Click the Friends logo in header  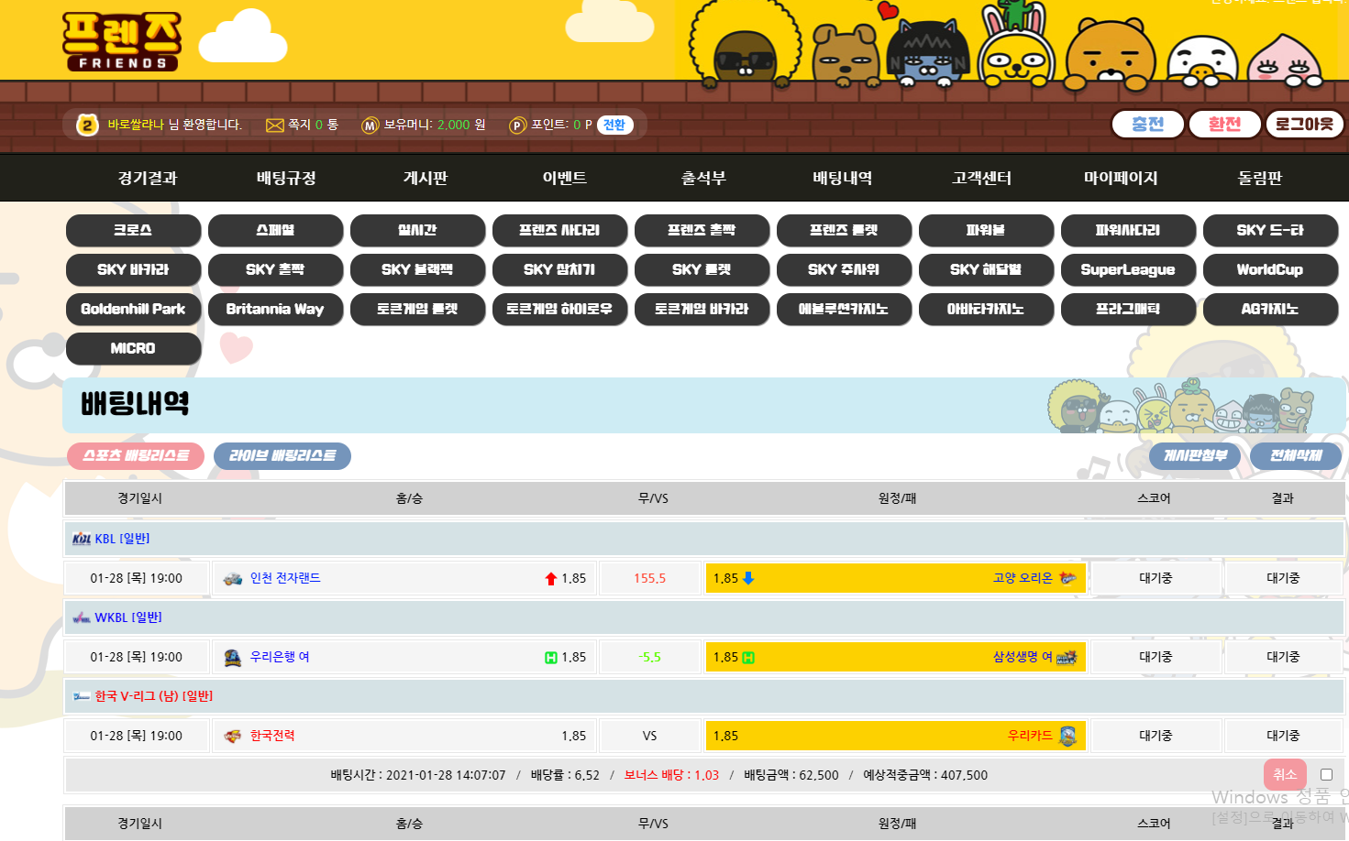point(122,41)
